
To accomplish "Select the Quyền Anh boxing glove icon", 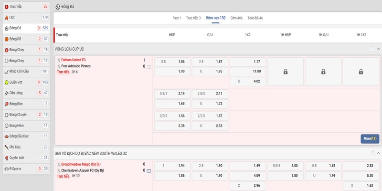I will pyautogui.click(x=6, y=158).
